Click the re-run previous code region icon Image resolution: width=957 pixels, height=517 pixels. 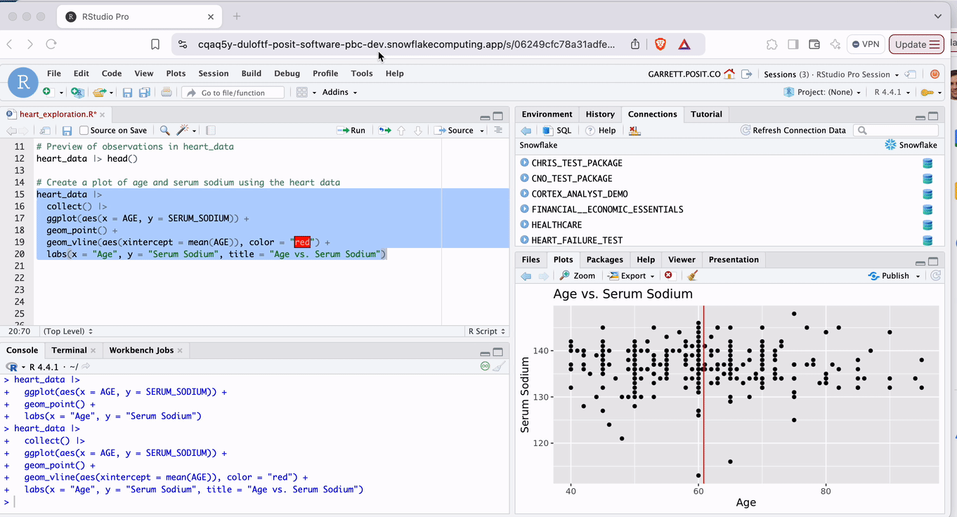coord(385,131)
